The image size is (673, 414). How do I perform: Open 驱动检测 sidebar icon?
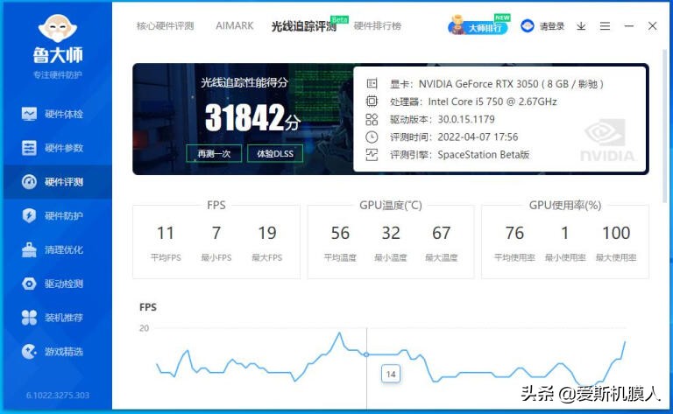[x=29, y=284]
